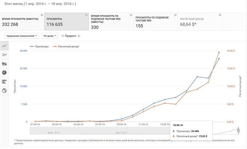Select the line chart view icon
This screenshot has width=247, height=149.
click(x=4, y=45)
